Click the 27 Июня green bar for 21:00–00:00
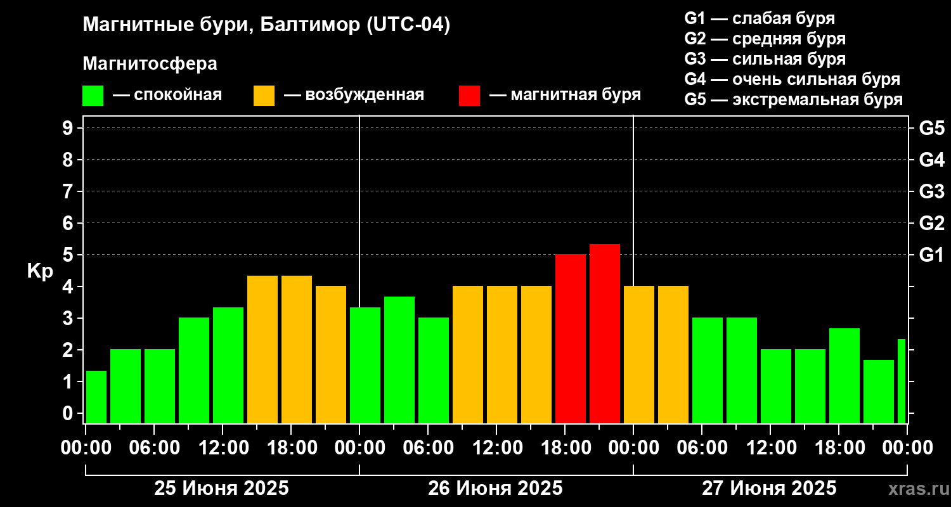The image size is (951, 507). click(879, 392)
